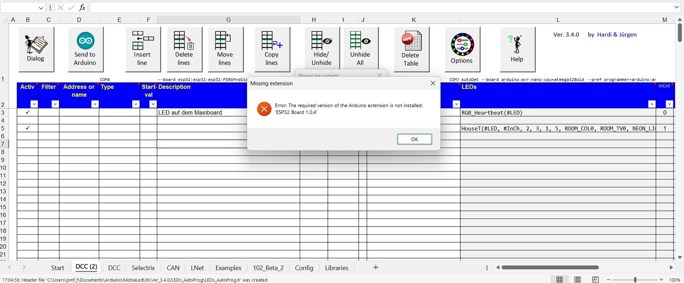The height and width of the screenshot is (283, 684).
Task: Toggle the Activ checkmark in row 3
Action: (x=28, y=112)
